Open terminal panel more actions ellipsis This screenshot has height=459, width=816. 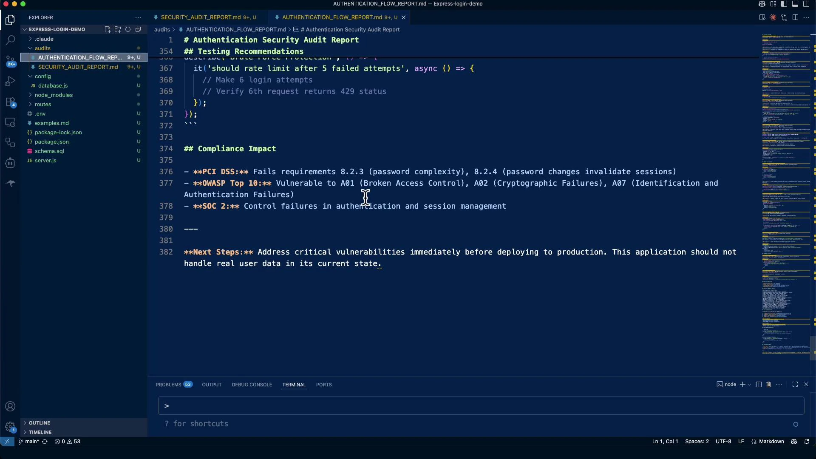[x=779, y=384]
